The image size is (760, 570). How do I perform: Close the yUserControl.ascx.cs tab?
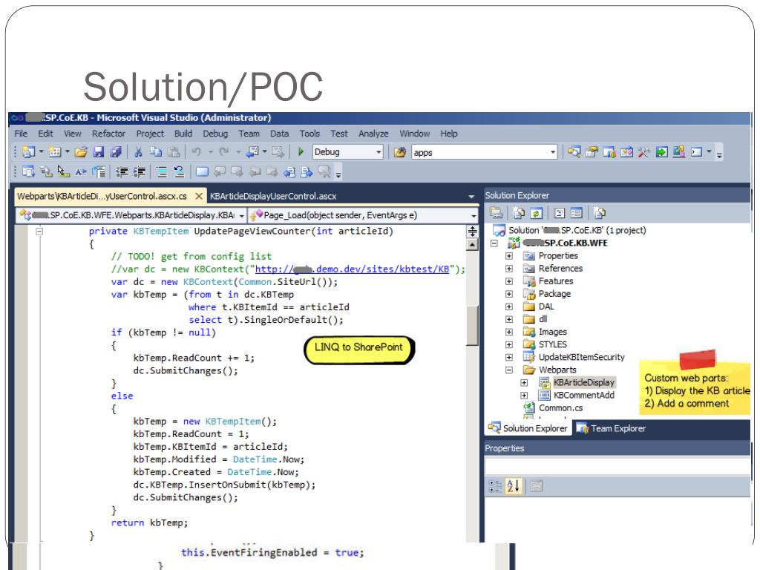pos(198,196)
